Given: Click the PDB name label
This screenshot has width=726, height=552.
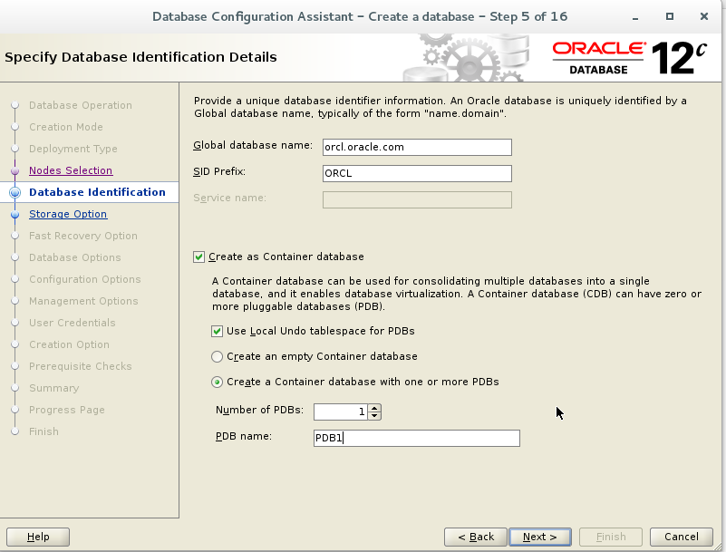Looking at the screenshot, I should (x=244, y=436).
